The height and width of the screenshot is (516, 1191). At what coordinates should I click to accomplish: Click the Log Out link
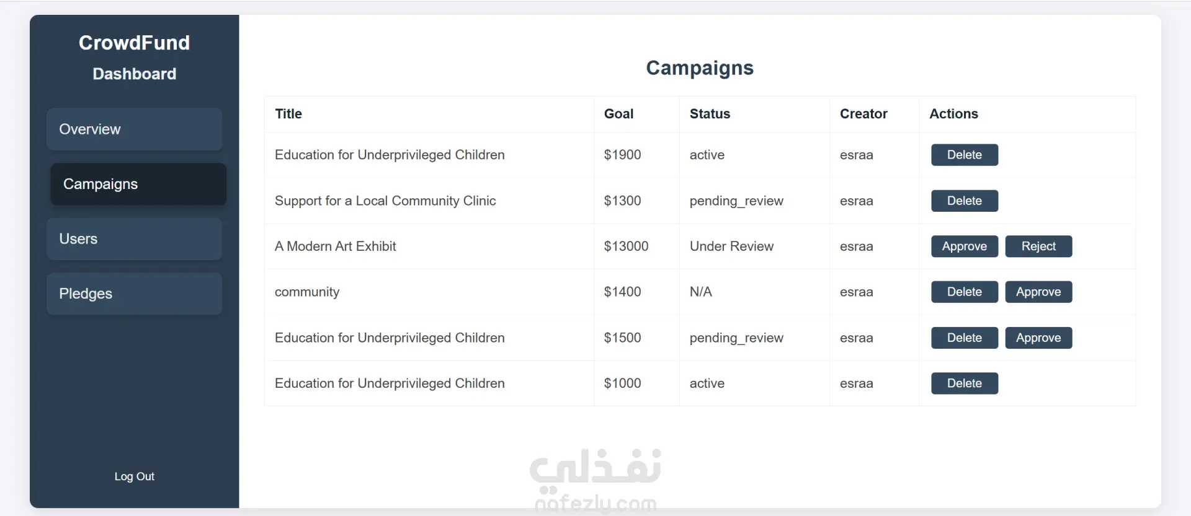[x=134, y=476]
